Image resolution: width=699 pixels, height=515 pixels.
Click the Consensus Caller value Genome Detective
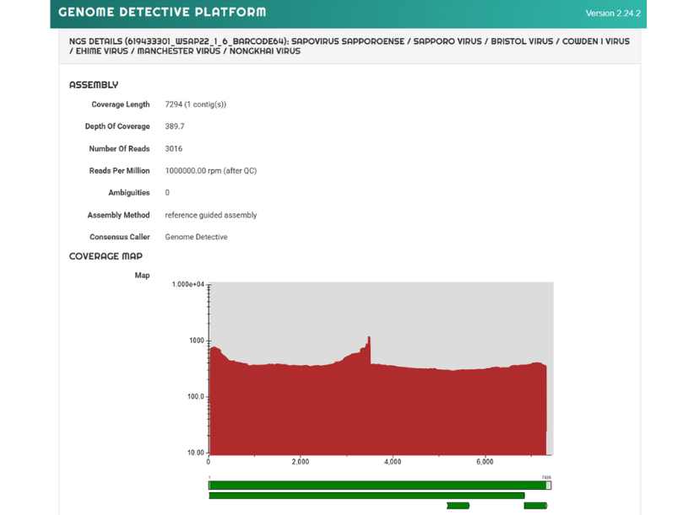tap(196, 237)
